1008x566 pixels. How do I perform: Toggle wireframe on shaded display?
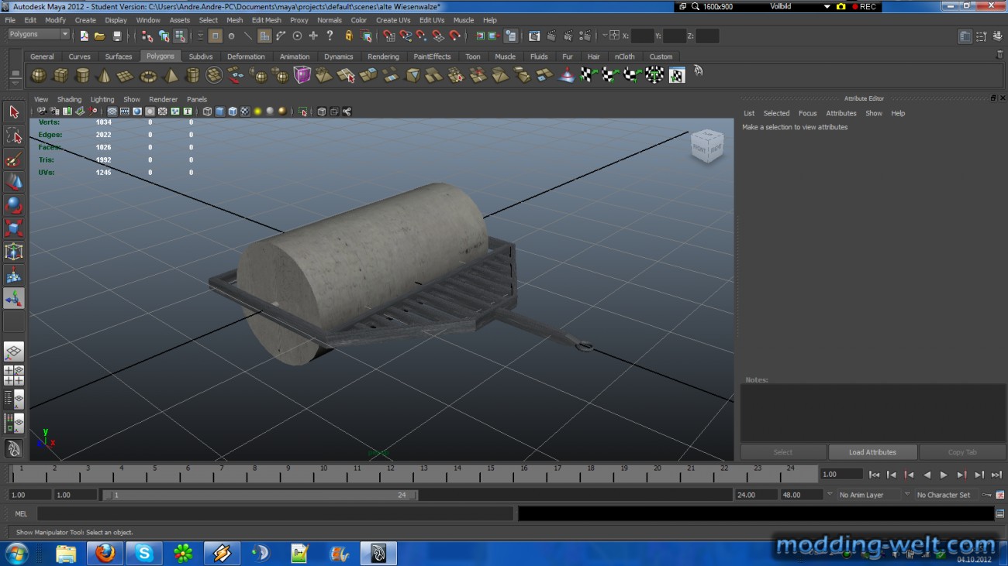coord(232,111)
